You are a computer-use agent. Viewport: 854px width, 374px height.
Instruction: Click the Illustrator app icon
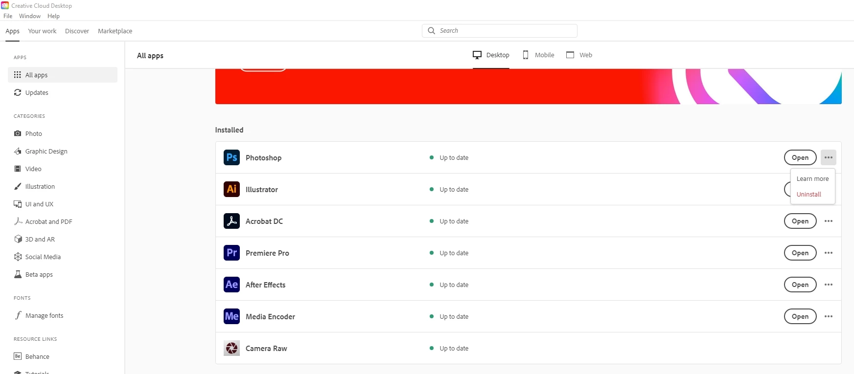(231, 189)
